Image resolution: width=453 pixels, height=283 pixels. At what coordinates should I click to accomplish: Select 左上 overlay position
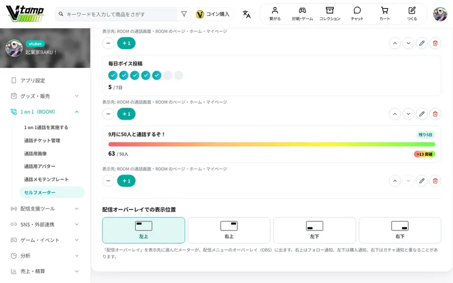pyautogui.click(x=143, y=230)
